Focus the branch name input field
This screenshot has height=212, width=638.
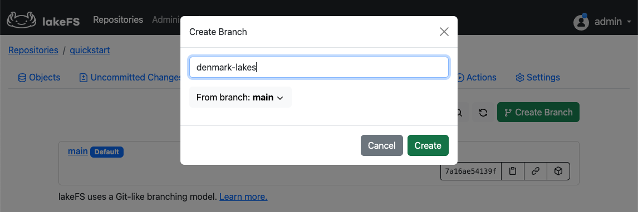click(x=319, y=67)
